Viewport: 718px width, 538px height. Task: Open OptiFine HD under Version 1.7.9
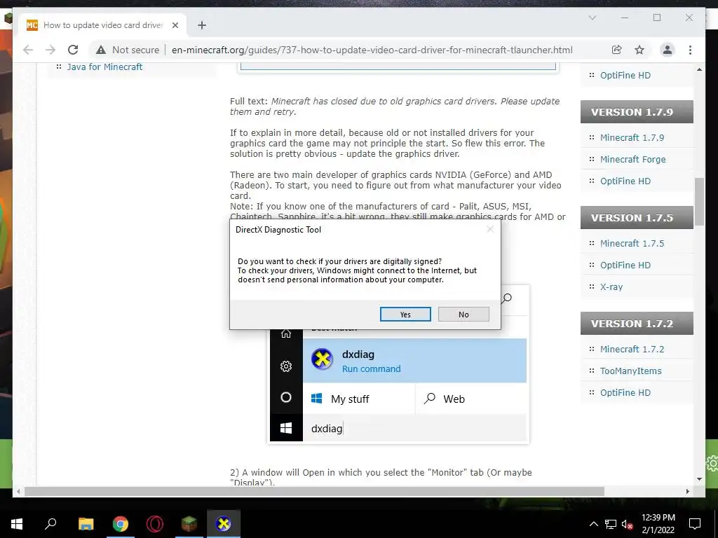(625, 181)
